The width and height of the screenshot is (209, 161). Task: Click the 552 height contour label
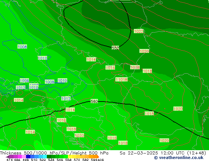115,48
